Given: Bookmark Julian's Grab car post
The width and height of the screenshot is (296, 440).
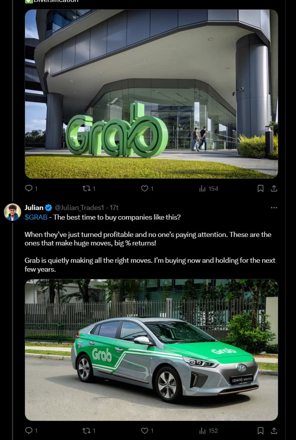Looking at the screenshot, I should (261, 430).
